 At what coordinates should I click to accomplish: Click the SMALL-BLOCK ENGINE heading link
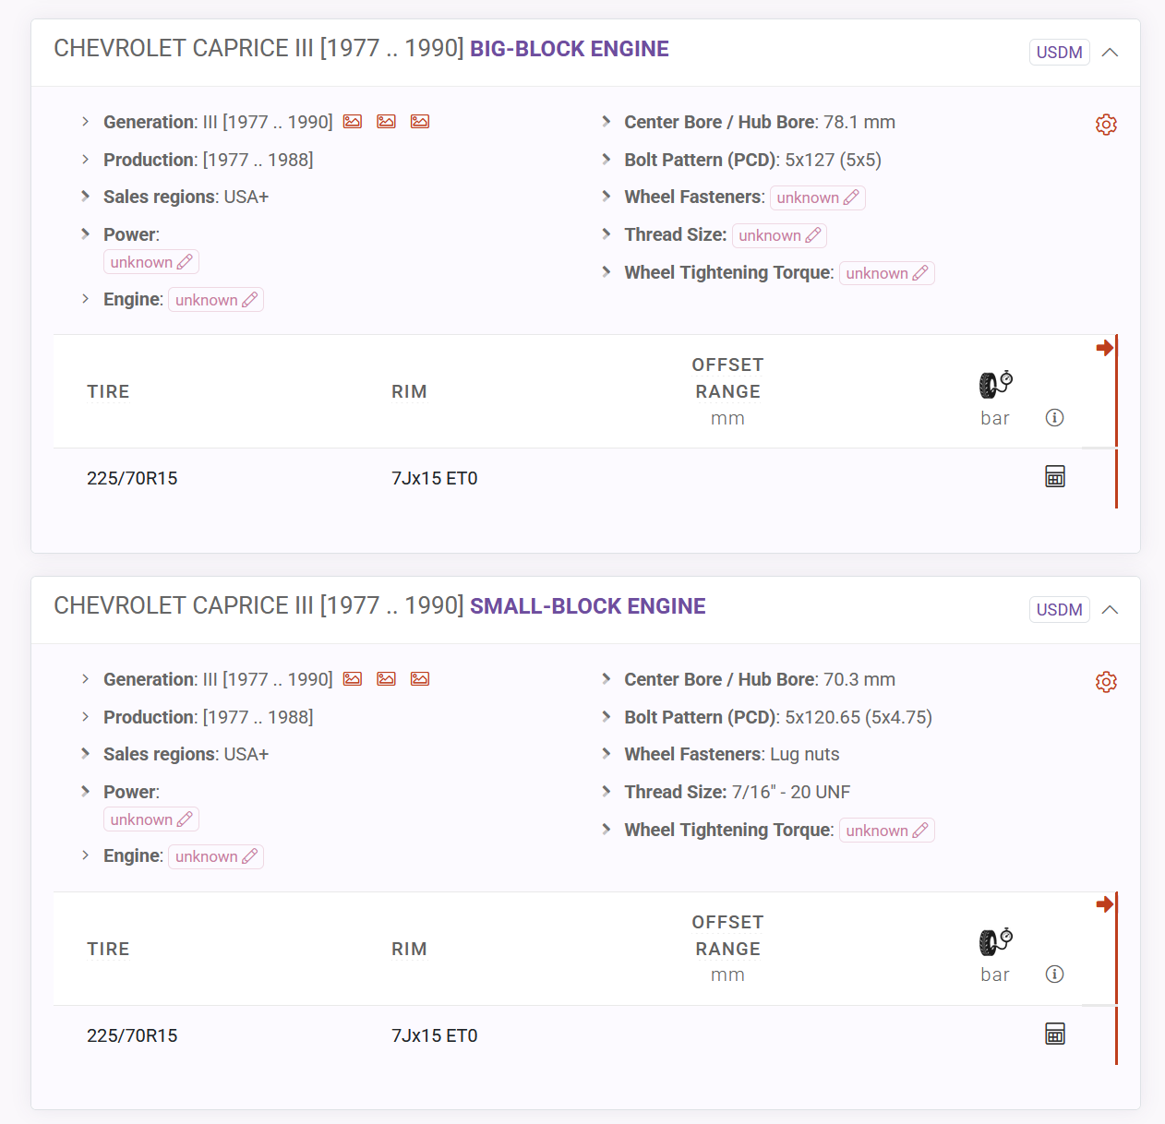[x=587, y=606]
